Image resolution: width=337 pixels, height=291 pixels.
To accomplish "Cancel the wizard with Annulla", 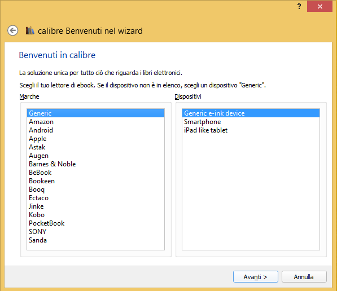I will (304, 277).
